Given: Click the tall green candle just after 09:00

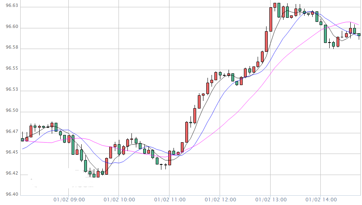Looking at the screenshot, I should point(73,145).
